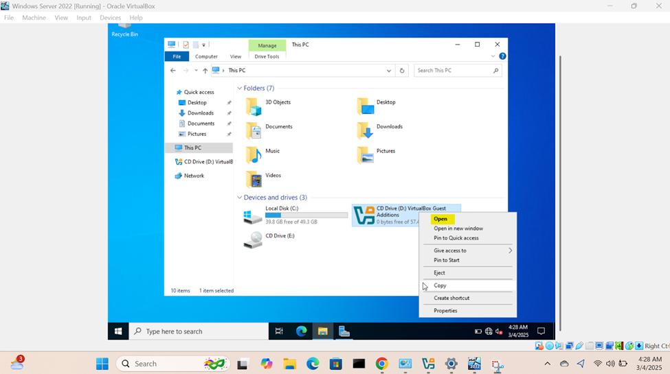Open Server Manager on guest taskbar
The image size is (670, 374).
(x=344, y=331)
